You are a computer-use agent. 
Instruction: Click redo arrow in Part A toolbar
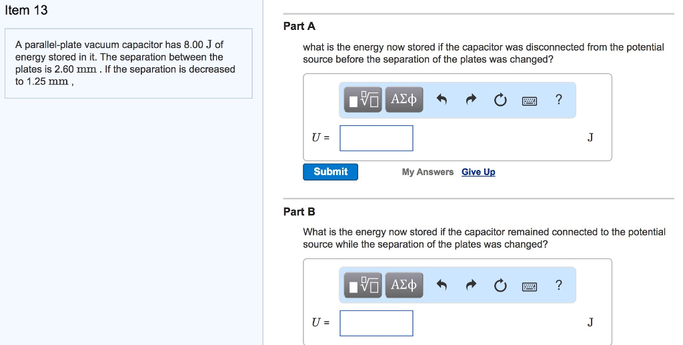[x=471, y=100]
